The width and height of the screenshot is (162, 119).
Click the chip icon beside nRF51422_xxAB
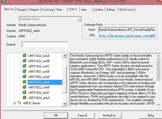point(24,61)
